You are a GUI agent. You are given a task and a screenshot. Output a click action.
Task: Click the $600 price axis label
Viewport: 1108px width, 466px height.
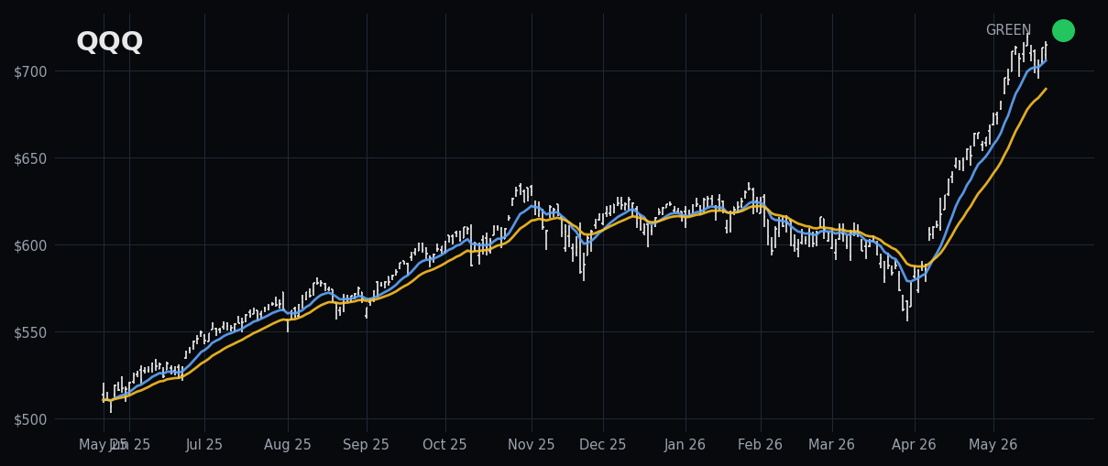click(x=32, y=245)
